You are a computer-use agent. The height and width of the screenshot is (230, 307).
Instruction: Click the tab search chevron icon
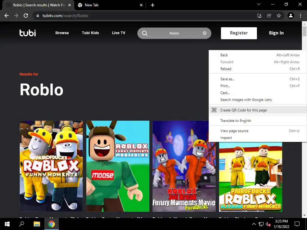[259, 4]
